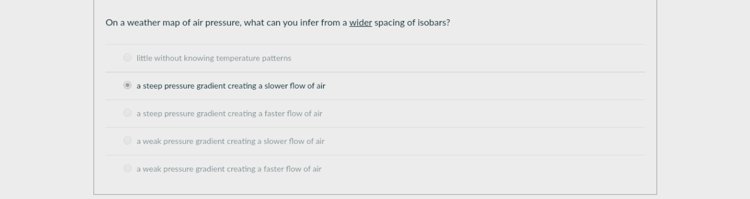Pick radio for weak gradient with slower flow
Image resolution: width=750 pixels, height=199 pixels.
click(x=127, y=141)
